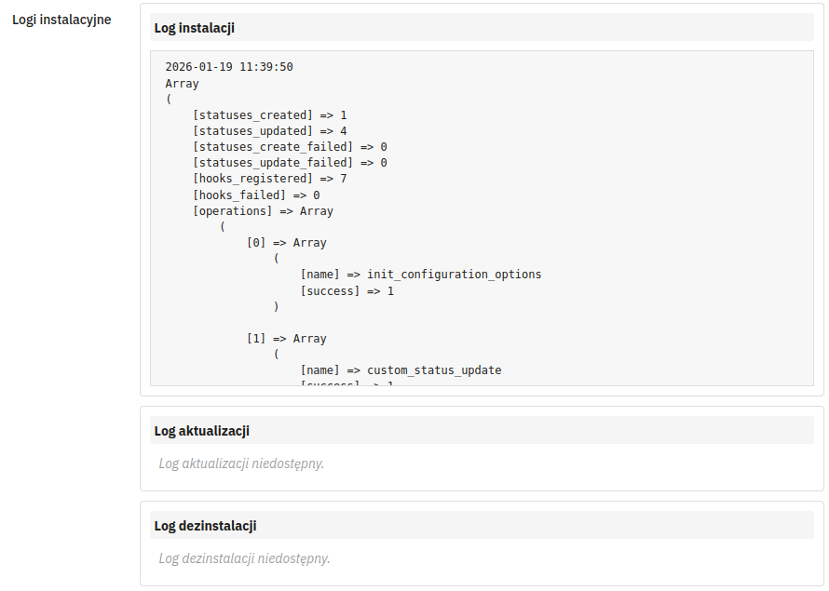The height and width of the screenshot is (591, 829).
Task: Click the 2026-01-19 11:39:50 timestamp line
Action: pyautogui.click(x=229, y=67)
